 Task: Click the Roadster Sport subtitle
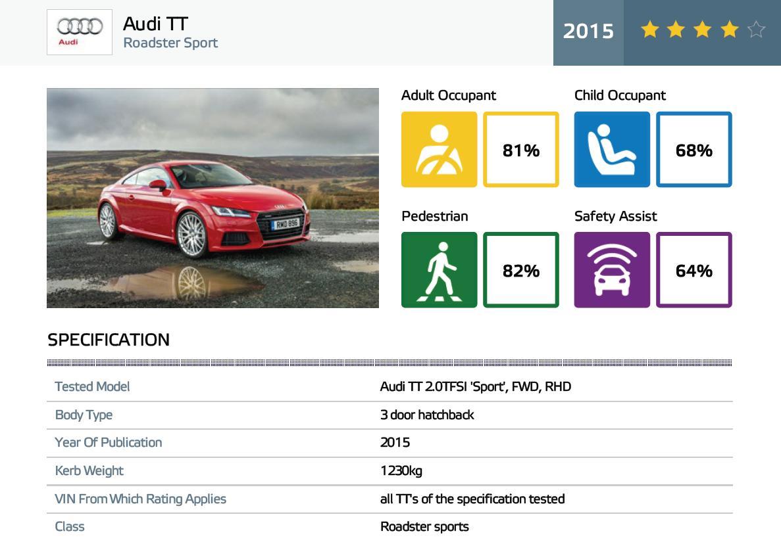[171, 43]
